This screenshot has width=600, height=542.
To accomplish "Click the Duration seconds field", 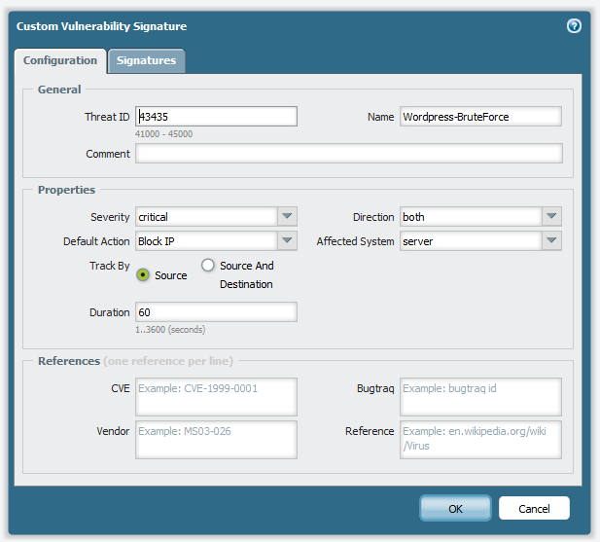I will [216, 312].
